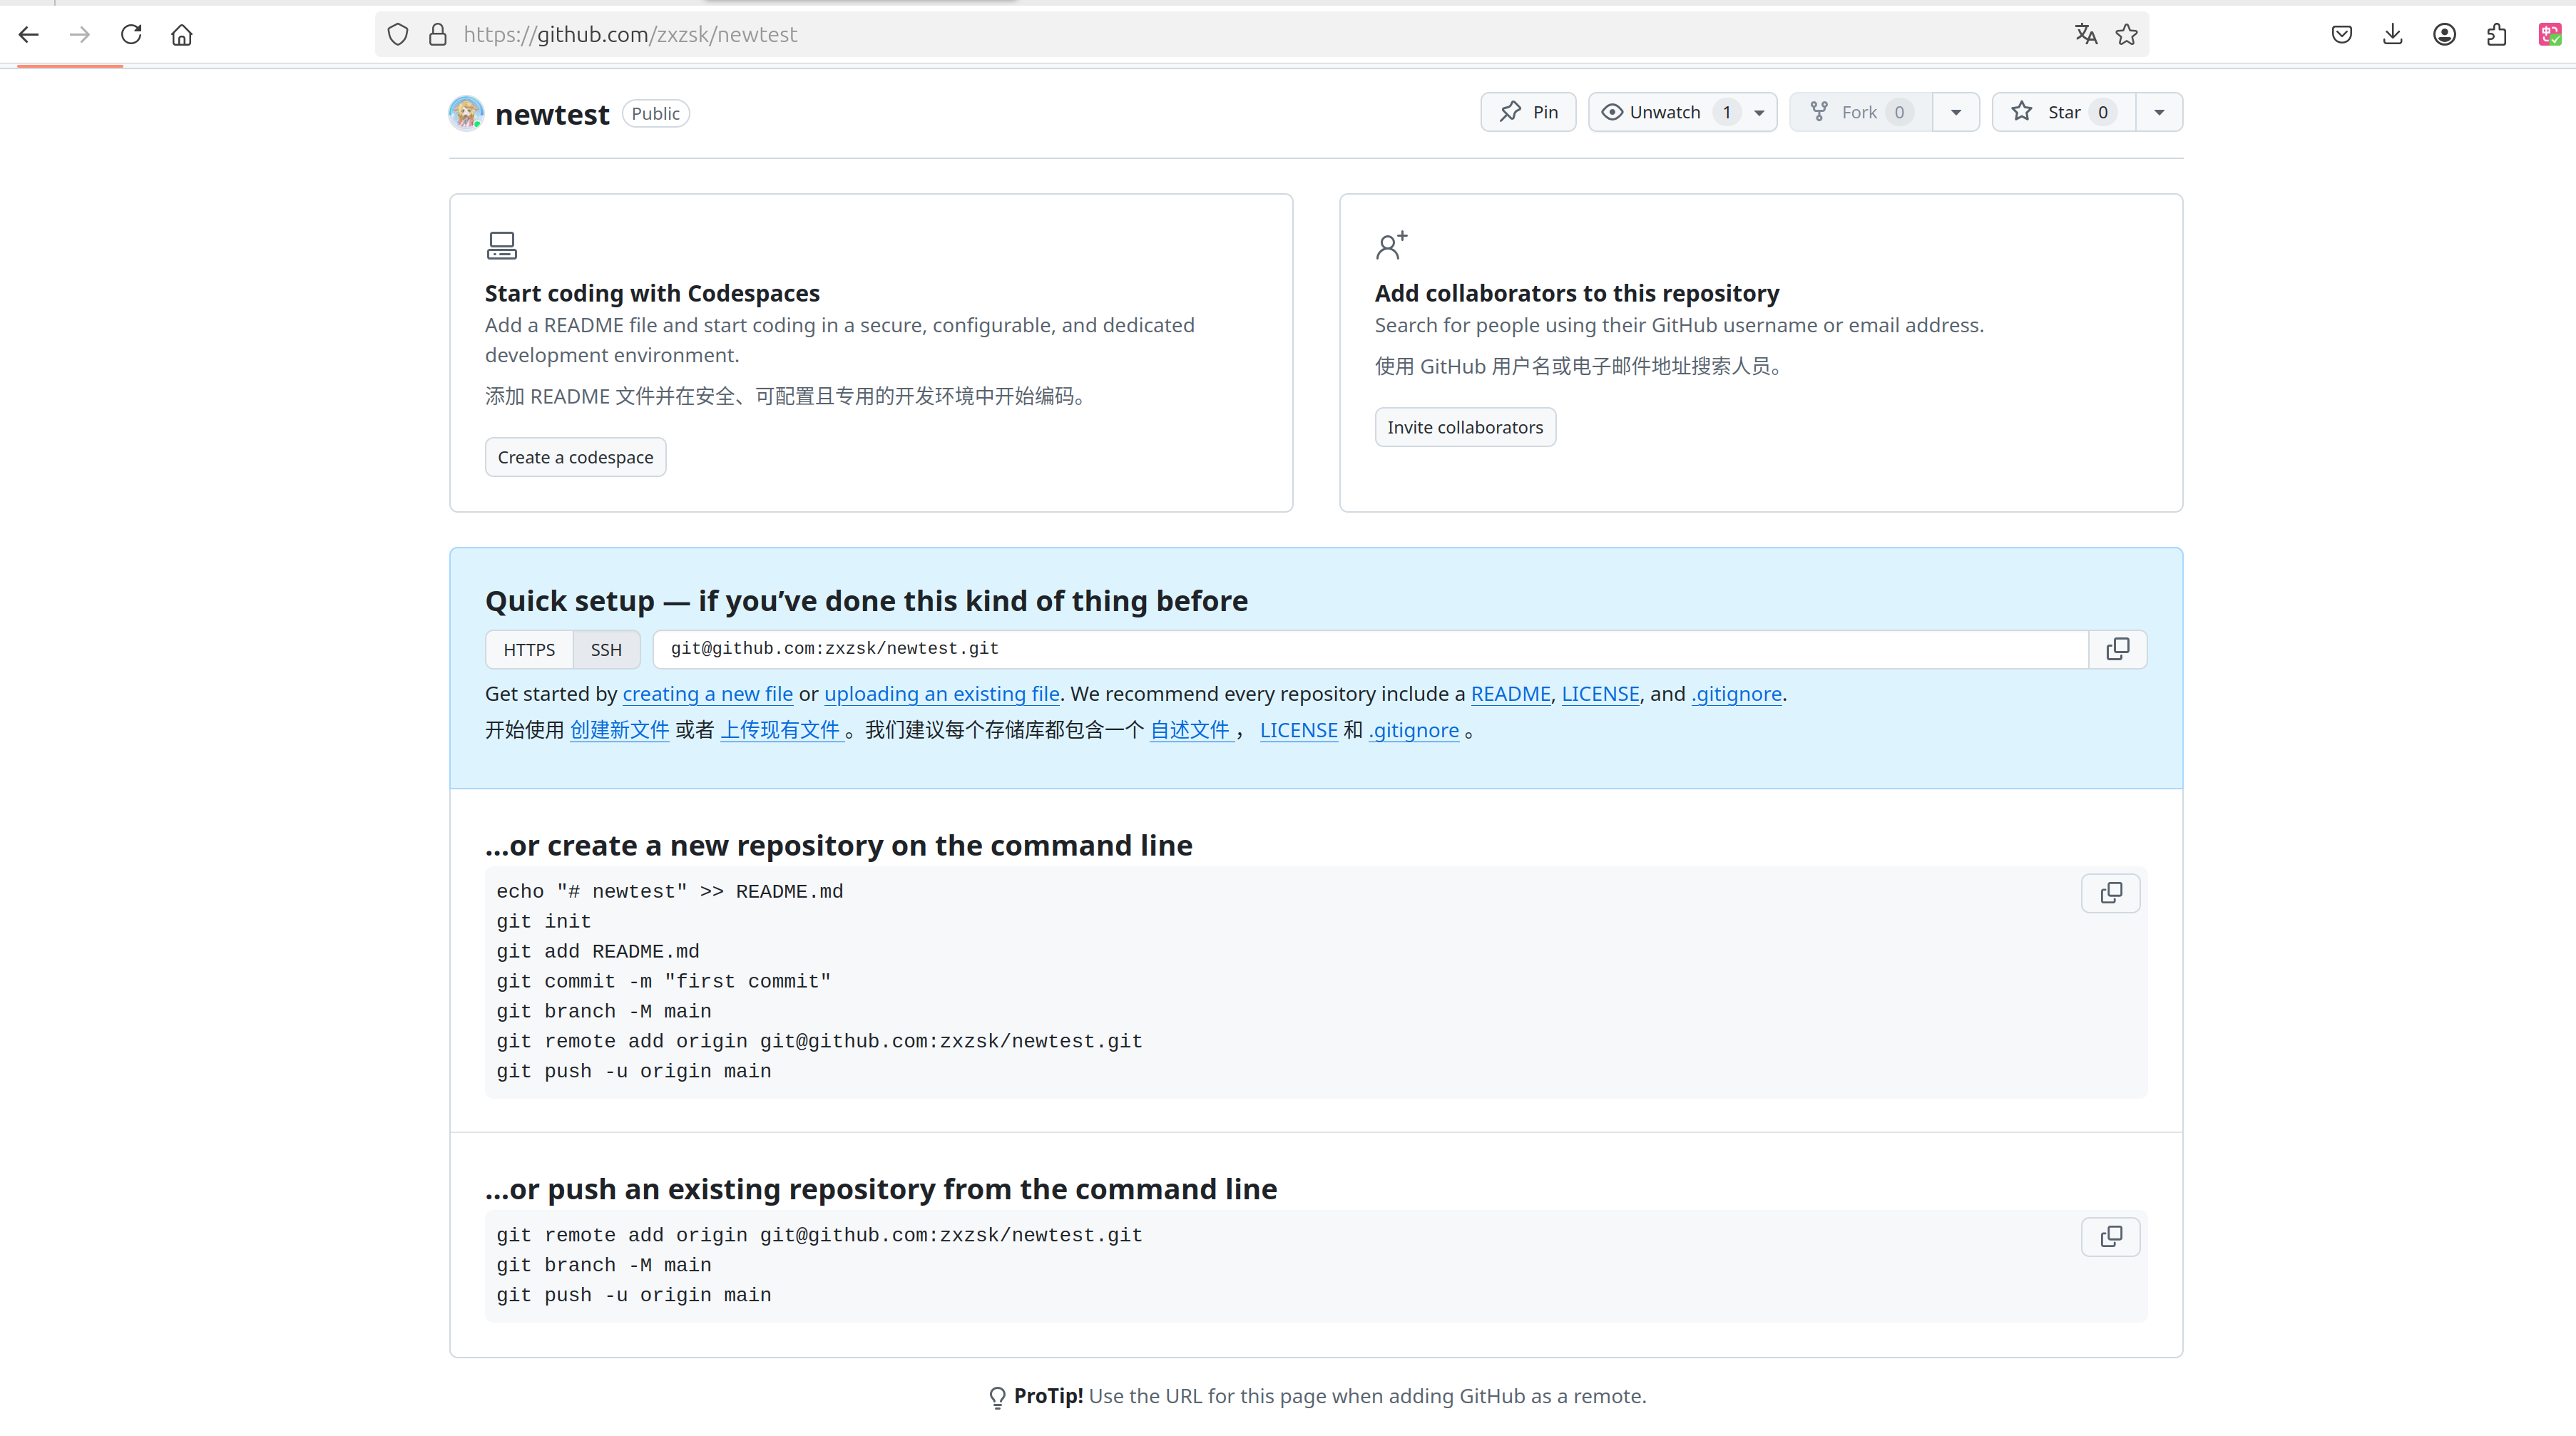The image size is (2576, 1436).
Task: Click the 'echo "# newtest" >> README.md' line
Action: click(670, 891)
